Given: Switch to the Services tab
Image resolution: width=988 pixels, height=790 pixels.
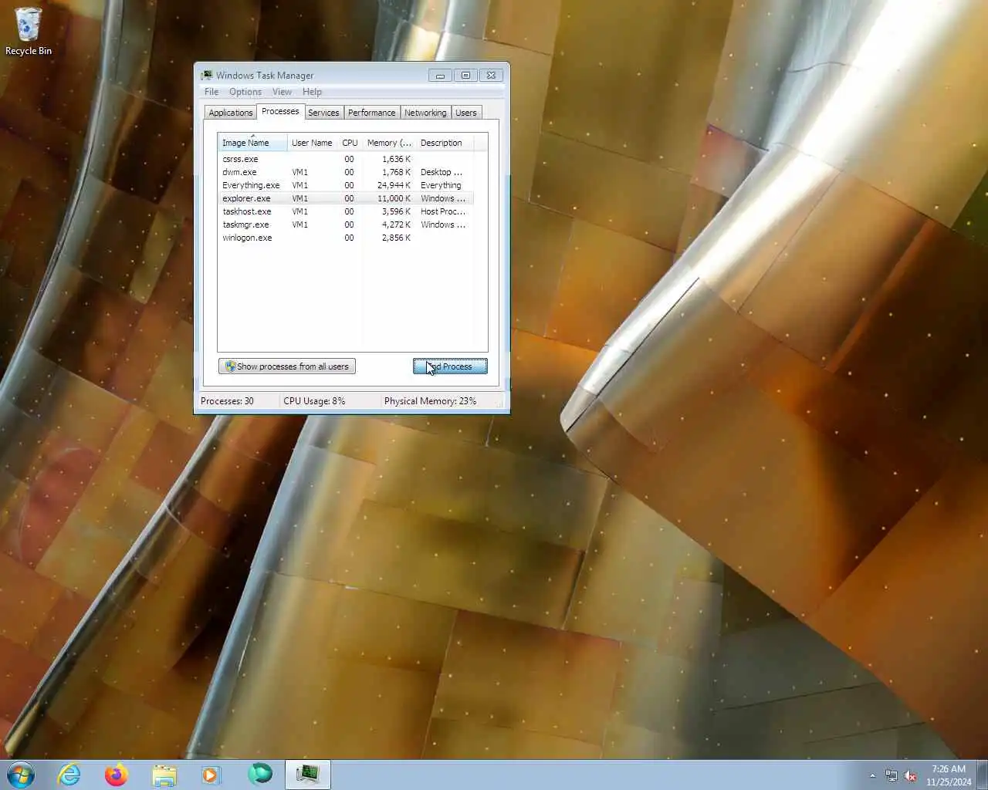Looking at the screenshot, I should (323, 113).
